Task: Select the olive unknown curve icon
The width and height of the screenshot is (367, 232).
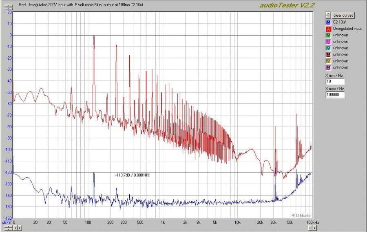Action: 328,61
